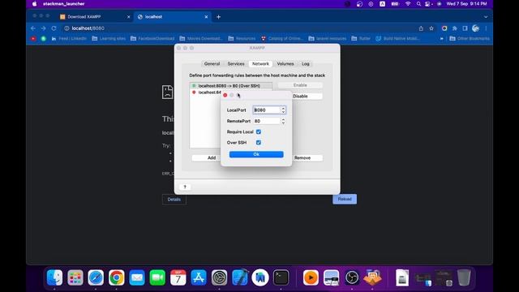Toggle the browser side panel icon
This screenshot has height=292, width=519.
click(x=465, y=28)
